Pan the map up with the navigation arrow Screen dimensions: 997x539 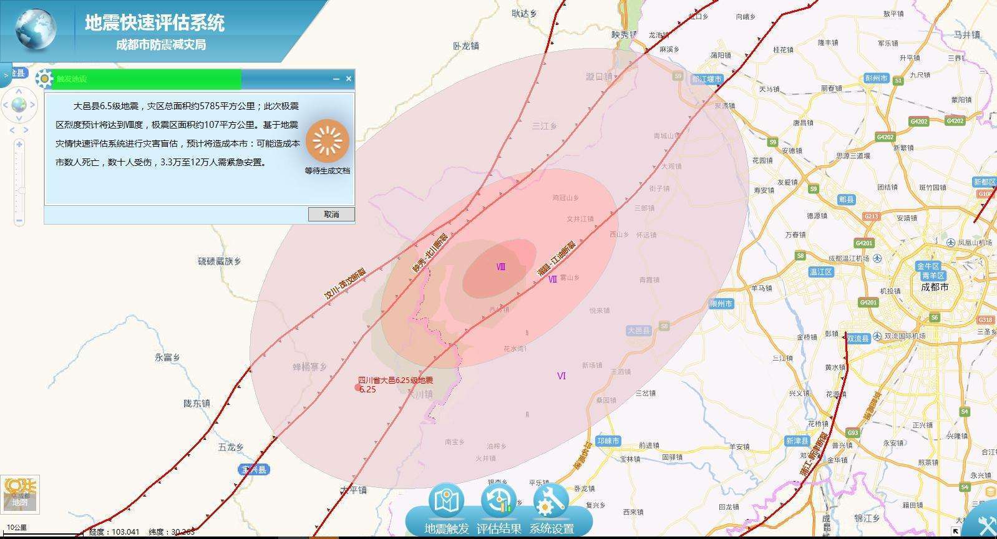pos(19,91)
